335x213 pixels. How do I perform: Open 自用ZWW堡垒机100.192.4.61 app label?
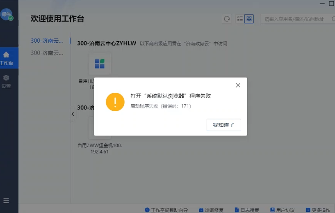(x=100, y=149)
